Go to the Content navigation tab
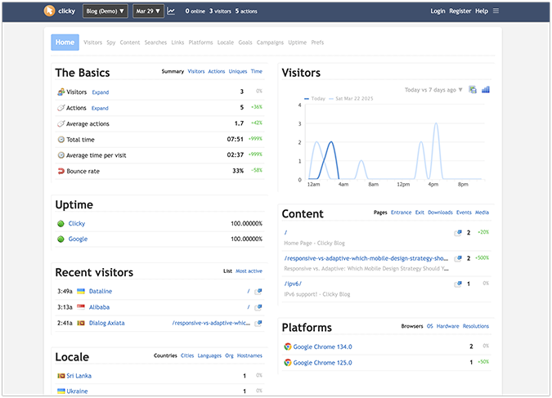 click(130, 42)
